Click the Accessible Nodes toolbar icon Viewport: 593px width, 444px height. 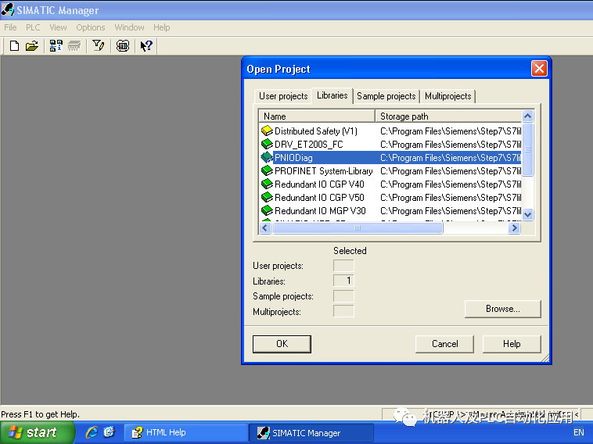click(x=56, y=46)
